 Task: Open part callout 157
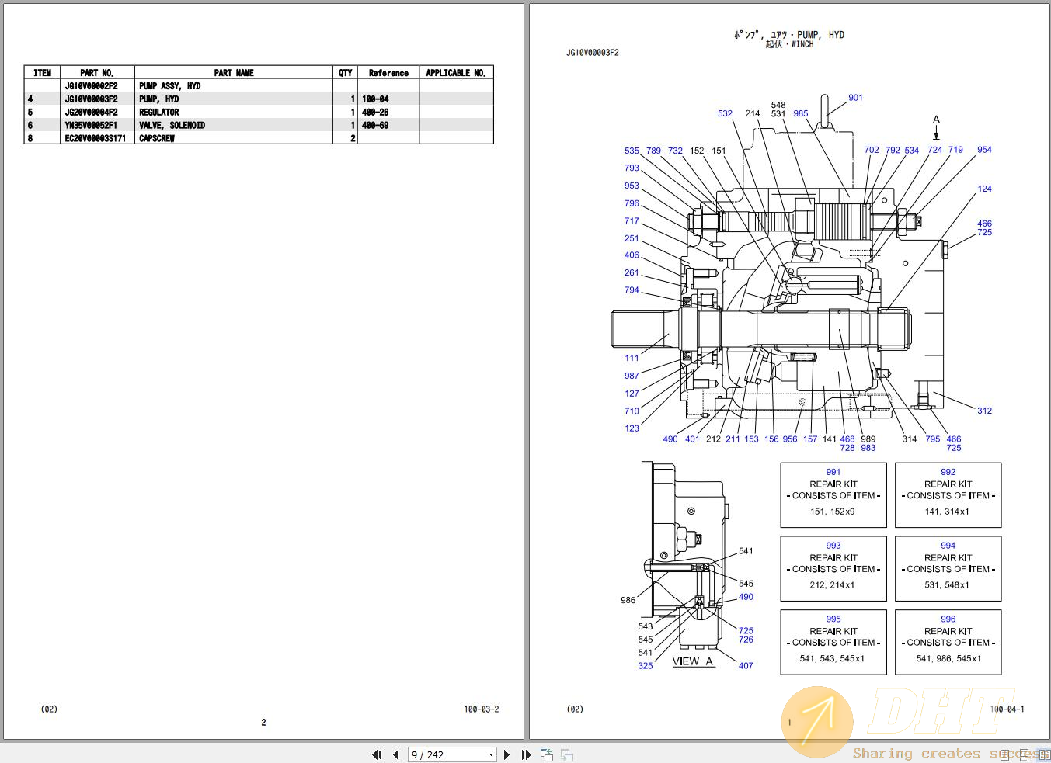pyautogui.click(x=810, y=439)
